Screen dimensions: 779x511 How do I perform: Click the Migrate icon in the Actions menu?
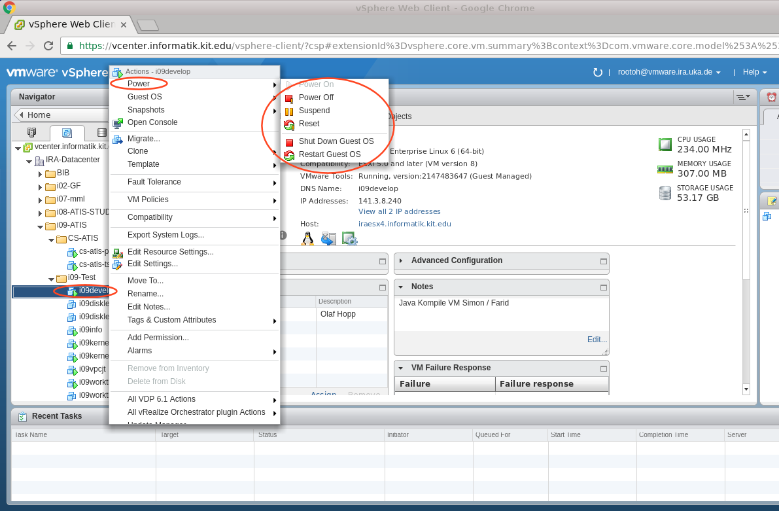118,139
